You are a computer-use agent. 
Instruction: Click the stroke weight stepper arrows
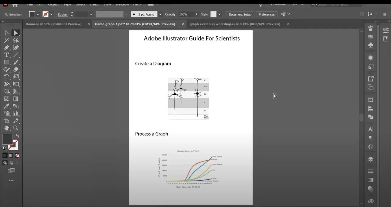pos(72,14)
